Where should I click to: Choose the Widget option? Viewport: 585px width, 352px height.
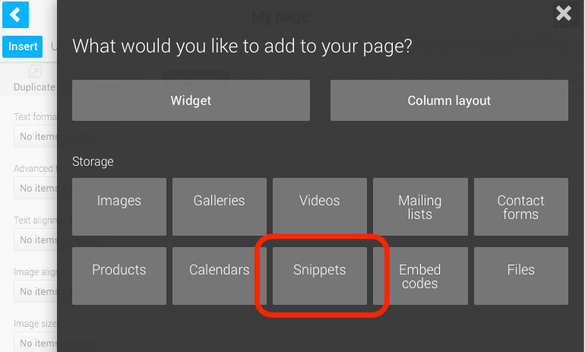click(191, 100)
